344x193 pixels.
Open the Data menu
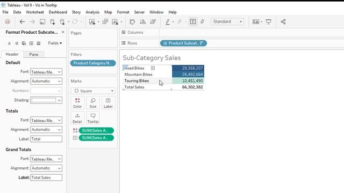pos(17,12)
